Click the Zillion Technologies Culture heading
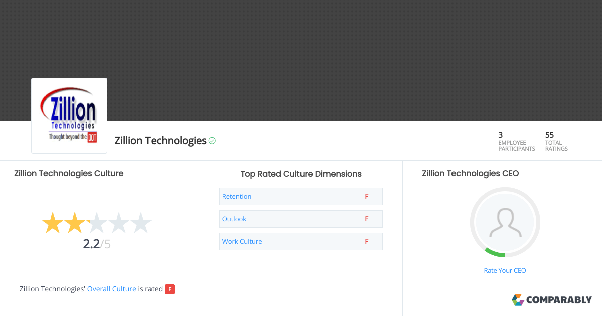This screenshot has width=602, height=316. point(69,173)
